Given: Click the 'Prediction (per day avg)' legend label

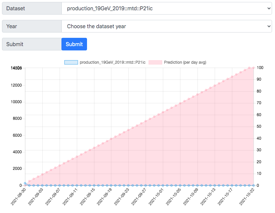Looking at the screenshot, I should tap(185, 62).
